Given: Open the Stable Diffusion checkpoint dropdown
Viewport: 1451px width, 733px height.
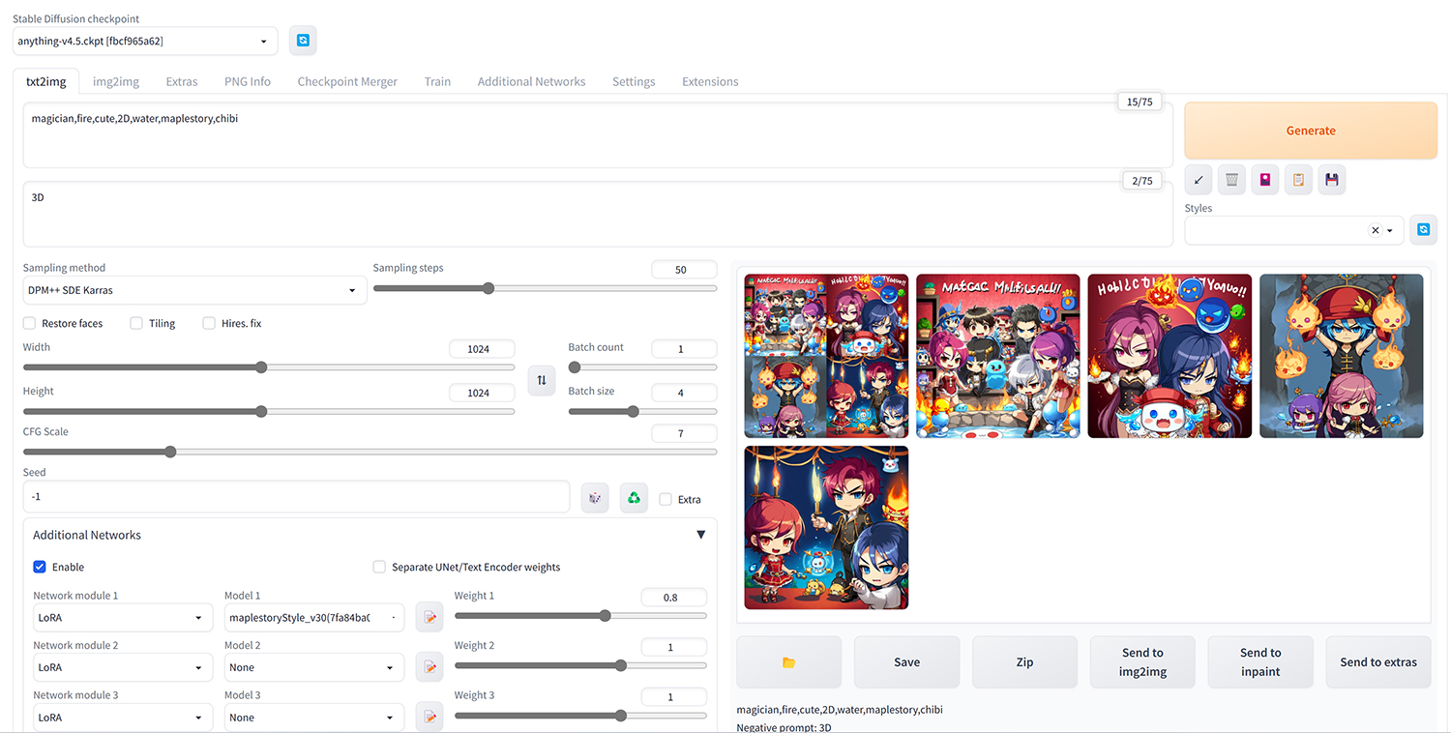Looking at the screenshot, I should pos(145,41).
